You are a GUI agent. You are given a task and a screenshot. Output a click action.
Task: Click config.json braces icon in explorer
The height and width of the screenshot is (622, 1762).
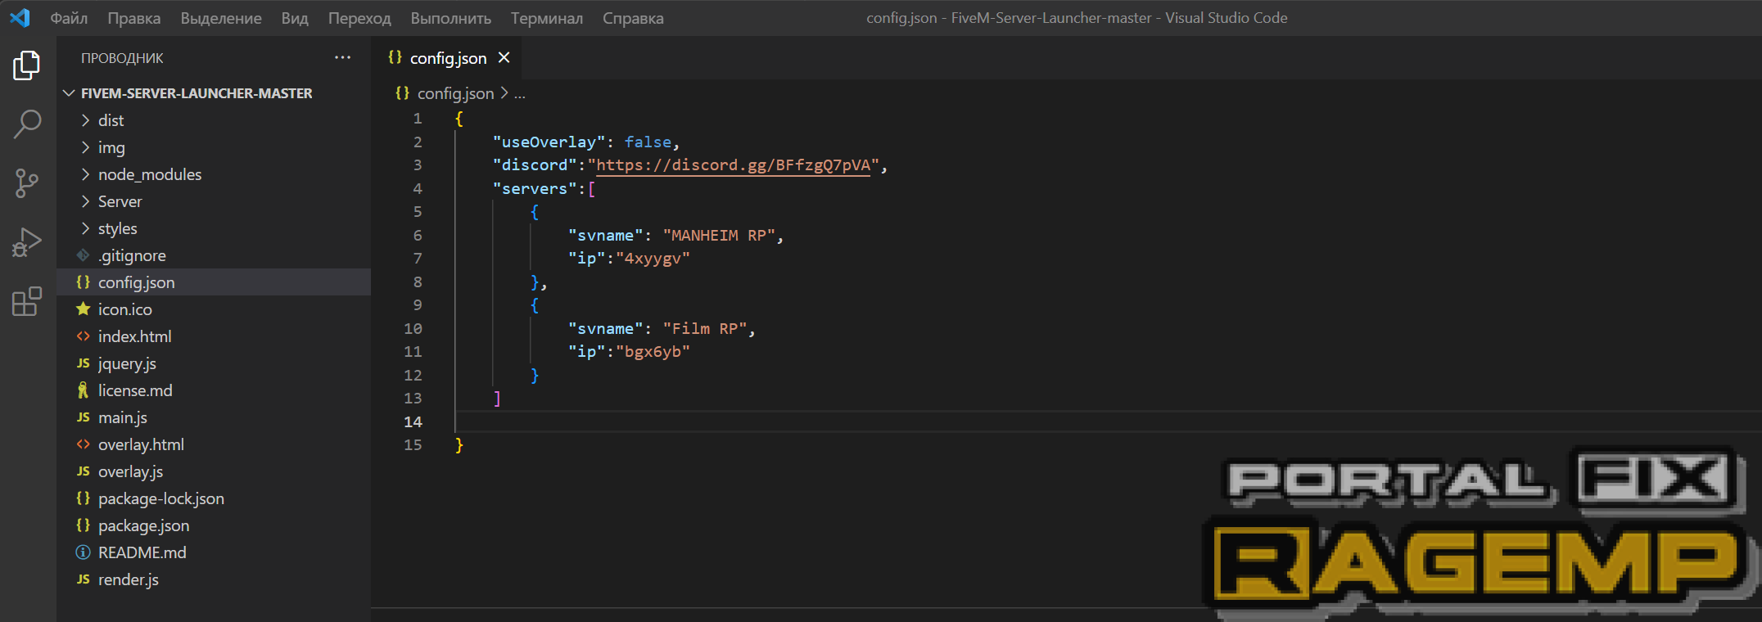(83, 282)
